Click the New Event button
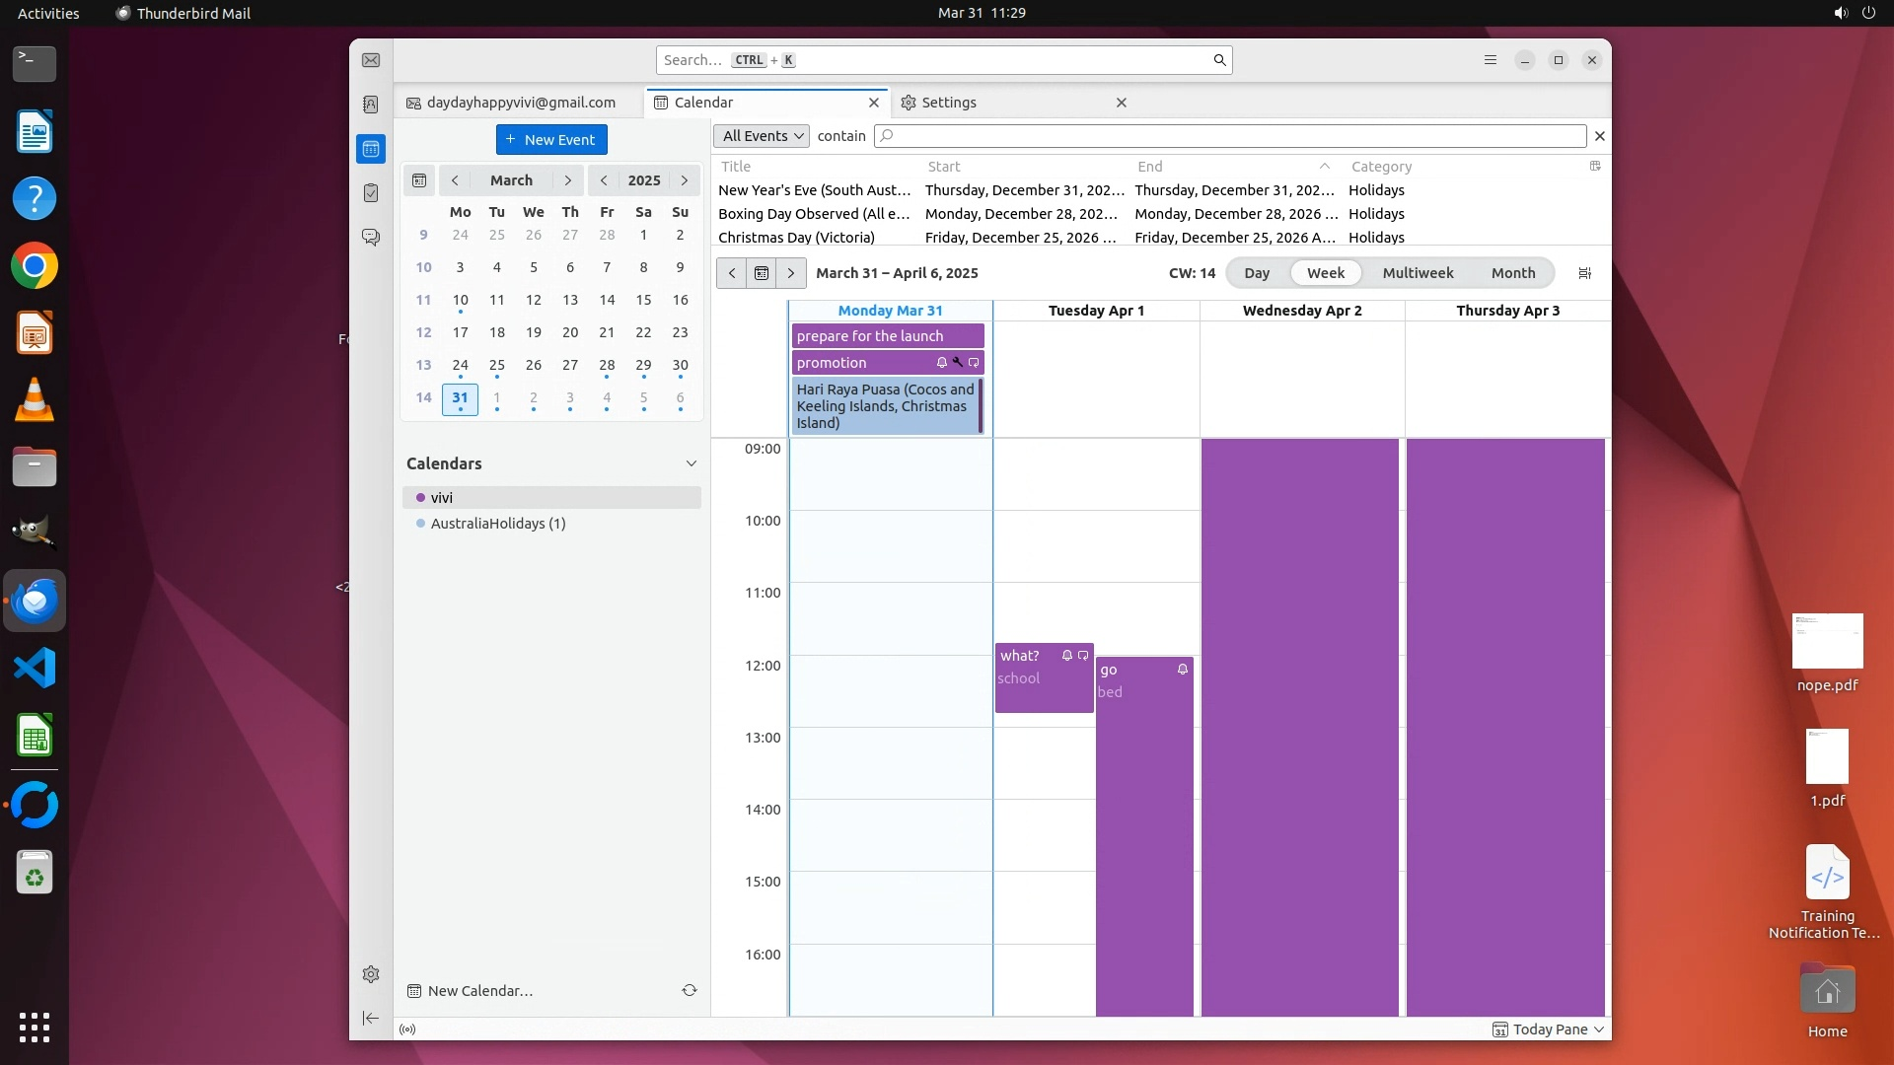Image resolution: width=1894 pixels, height=1065 pixels. (x=551, y=140)
